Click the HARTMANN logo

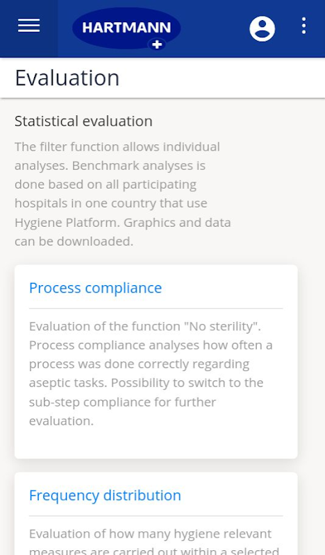[126, 28]
